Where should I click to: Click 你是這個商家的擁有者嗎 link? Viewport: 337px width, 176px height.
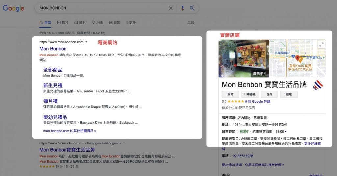pos(265,165)
